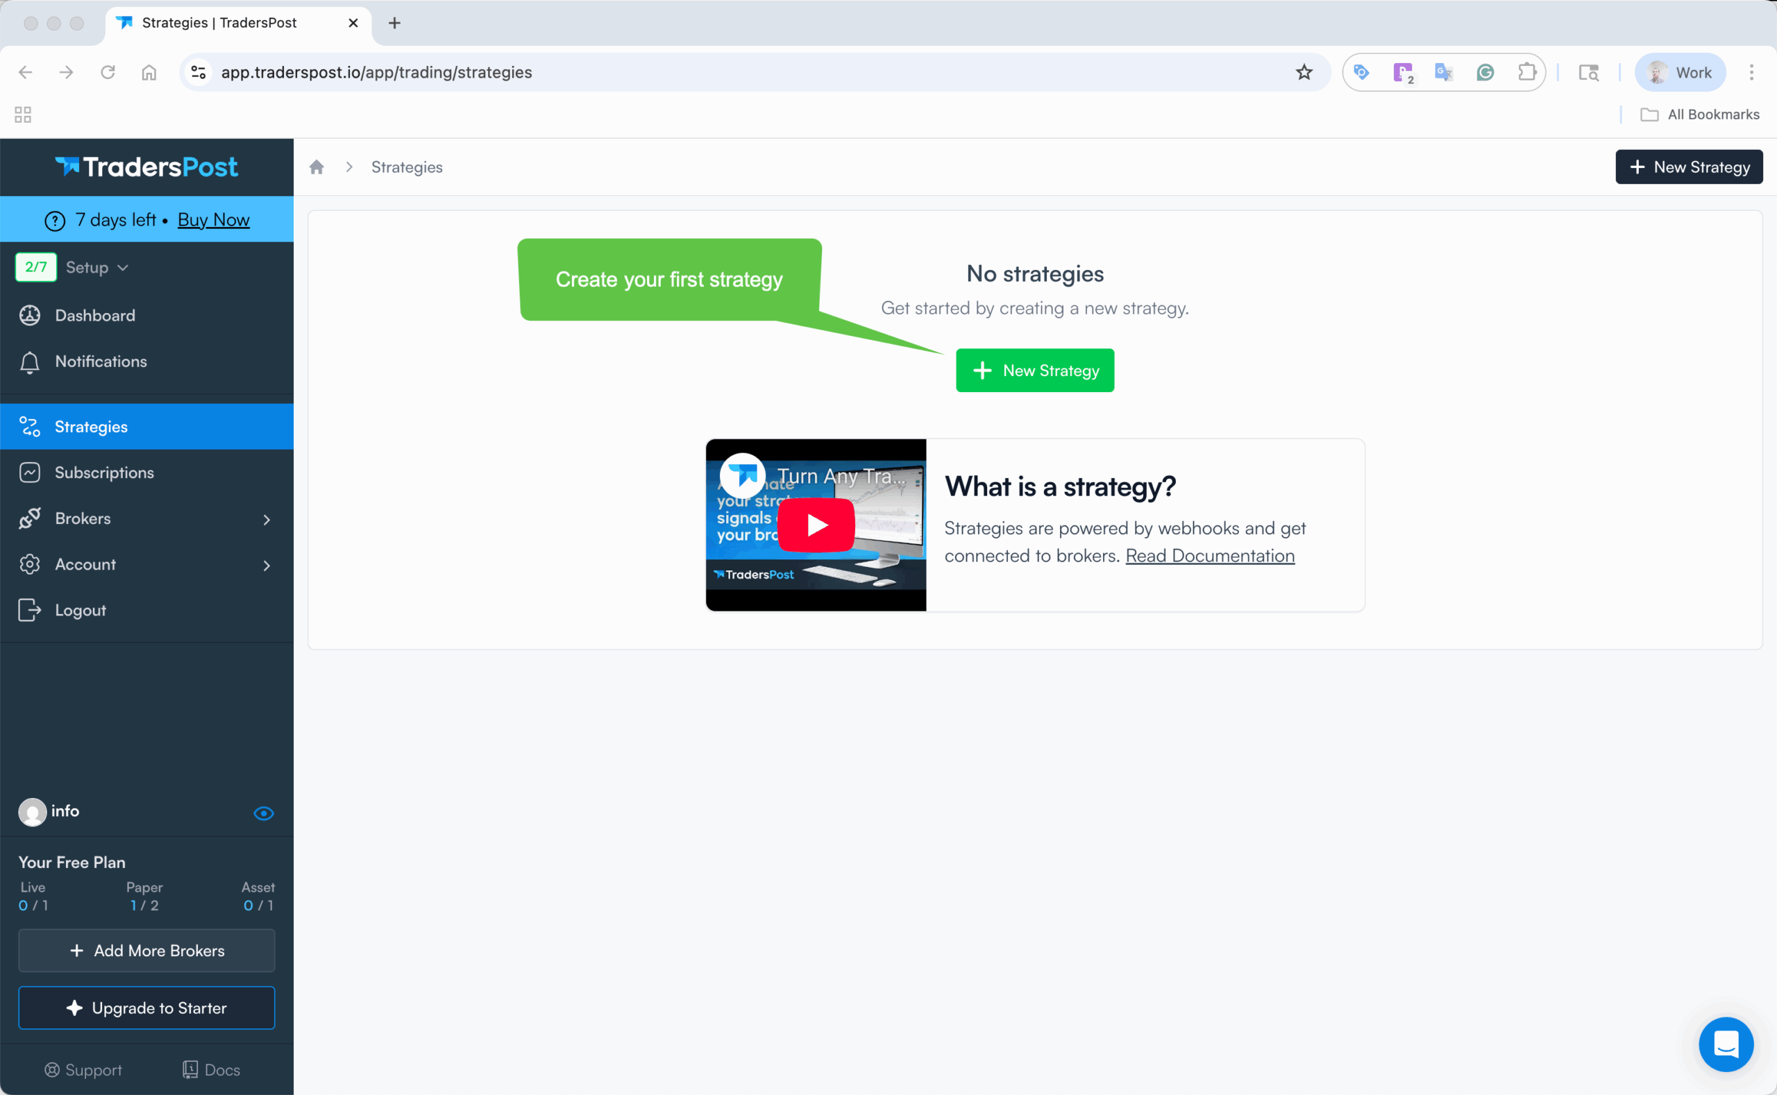Click the TradersPost logo
The image size is (1777, 1095).
tap(146, 167)
